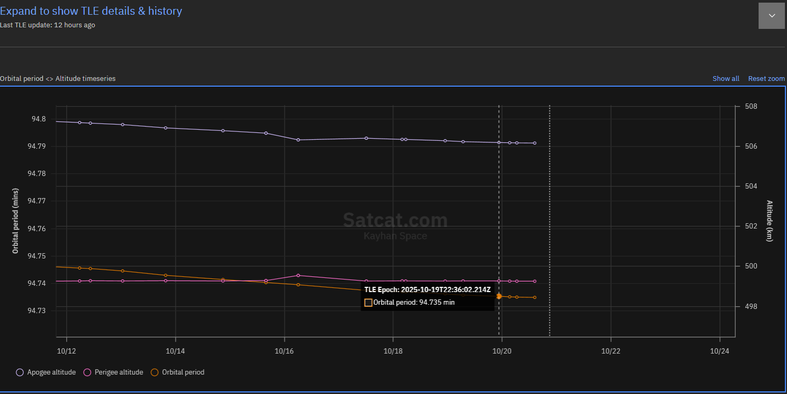Click the 10/12 date axis label
The width and height of the screenshot is (787, 394).
tap(66, 351)
